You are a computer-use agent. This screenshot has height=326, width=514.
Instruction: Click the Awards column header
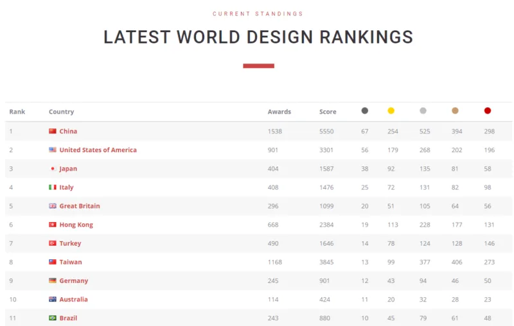coord(279,112)
